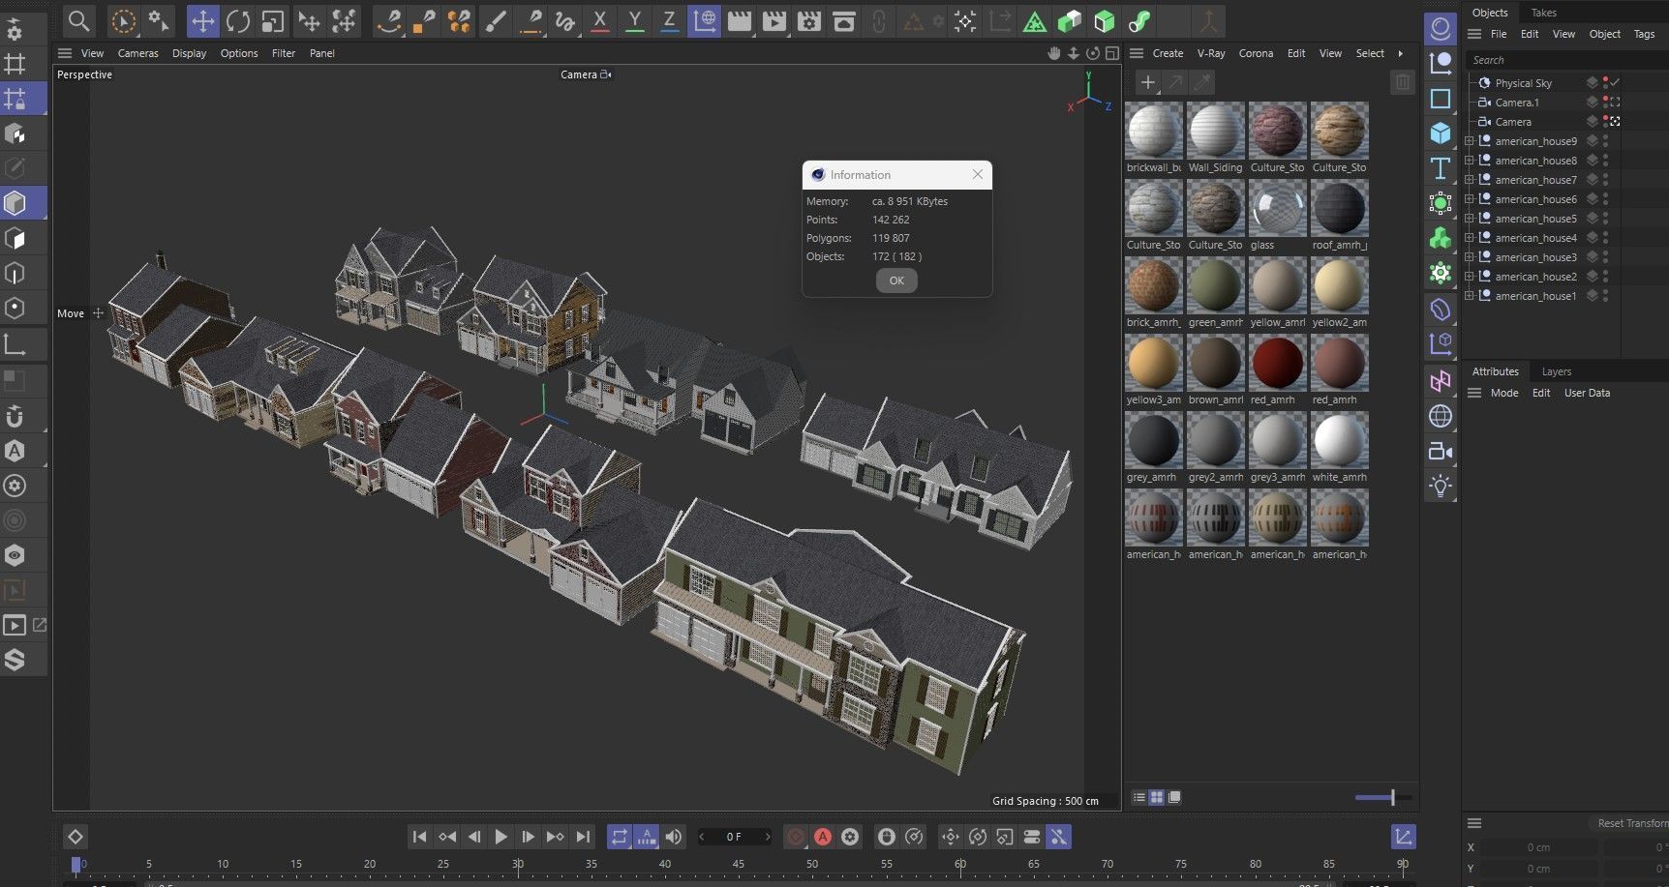Screen dimensions: 1669x887
Task: Add a camera object icon
Action: [1441, 451]
